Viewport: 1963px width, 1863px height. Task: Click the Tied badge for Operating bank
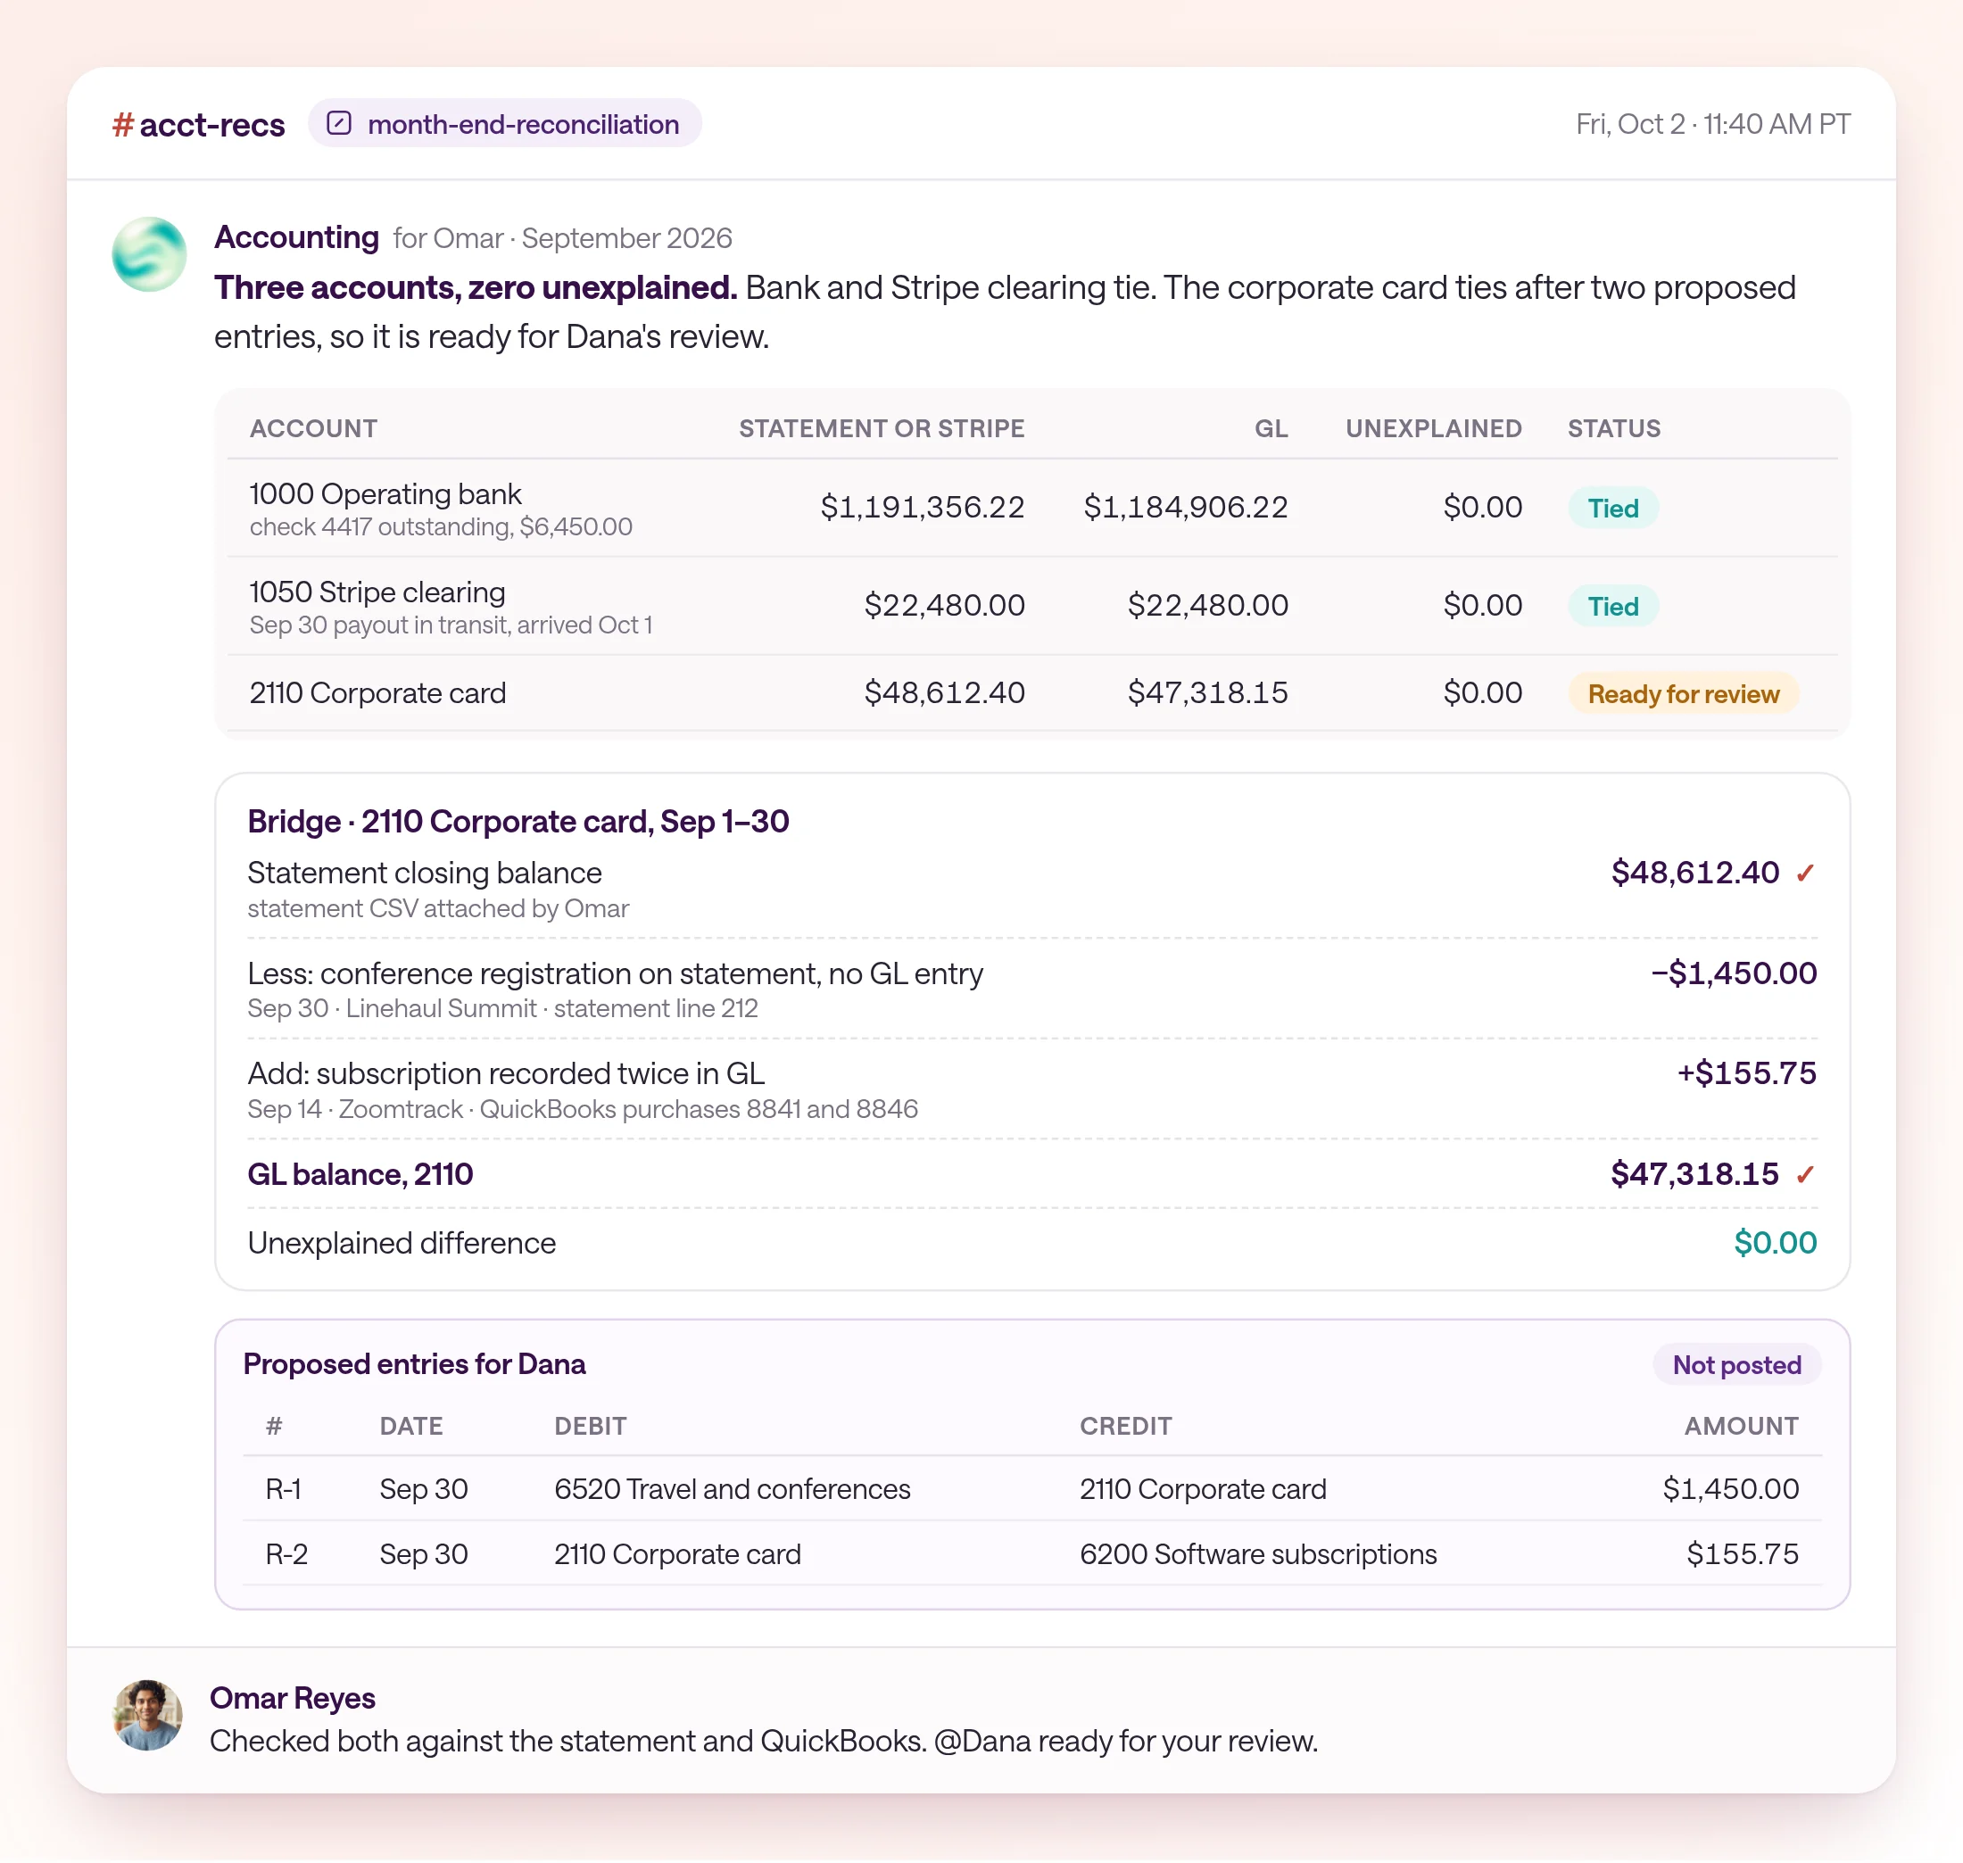click(x=1612, y=509)
